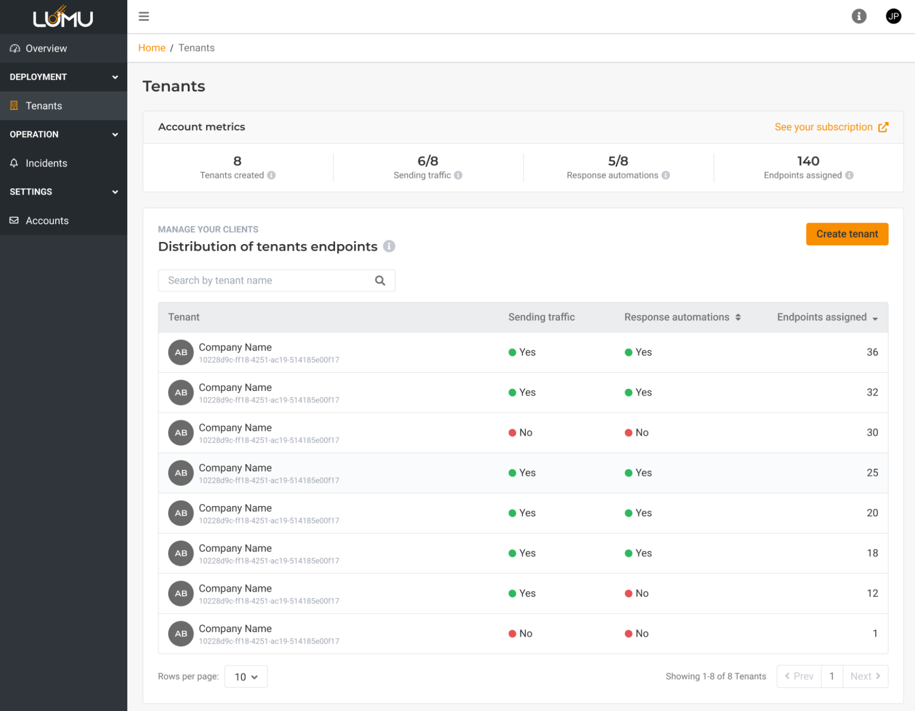The width and height of the screenshot is (915, 711).
Task: Collapse the DEPLOYMENT sidebar section
Action: click(x=115, y=77)
